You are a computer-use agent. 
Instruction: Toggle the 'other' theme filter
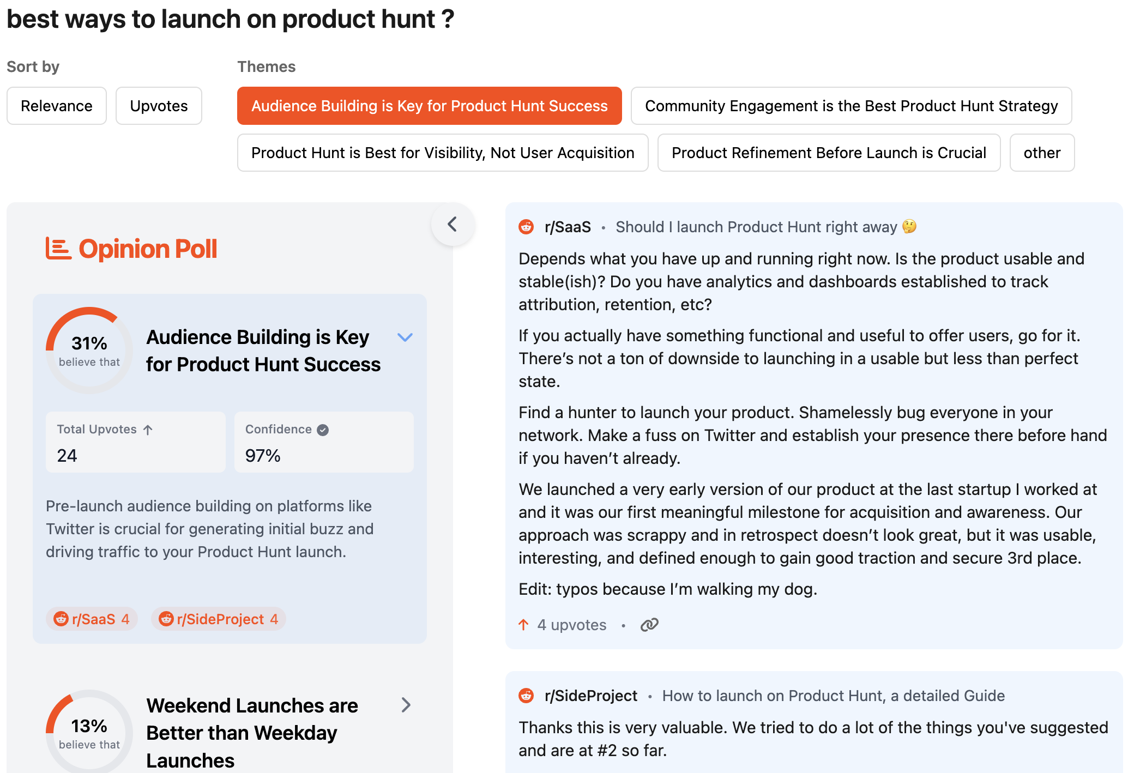[1042, 153]
